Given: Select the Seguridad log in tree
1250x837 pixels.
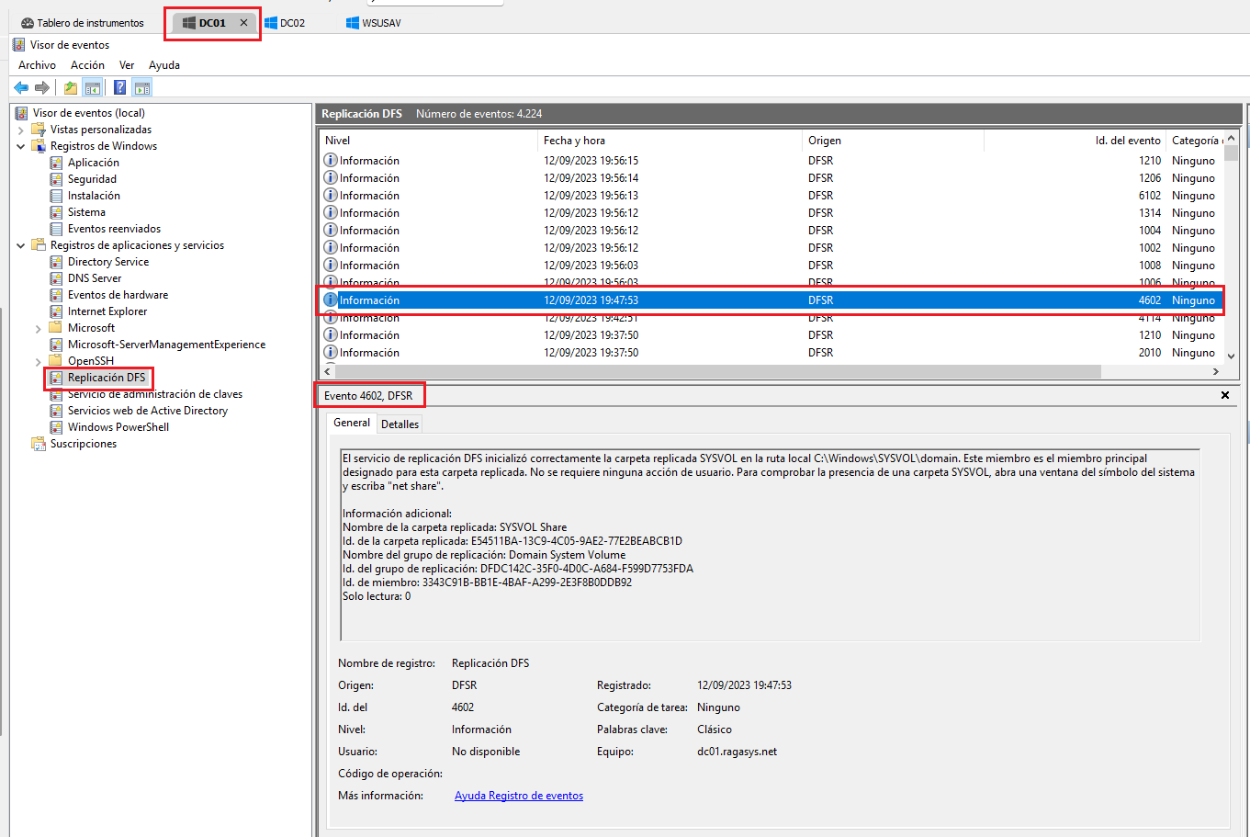Looking at the screenshot, I should (92, 179).
